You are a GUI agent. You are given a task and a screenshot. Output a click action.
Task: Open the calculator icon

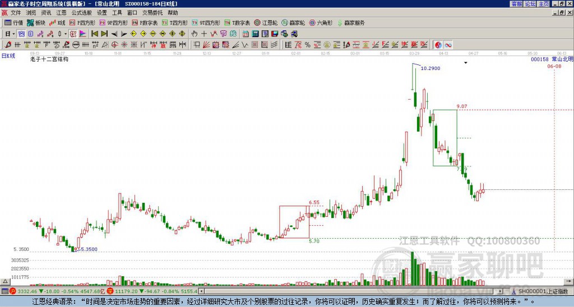[255, 34]
